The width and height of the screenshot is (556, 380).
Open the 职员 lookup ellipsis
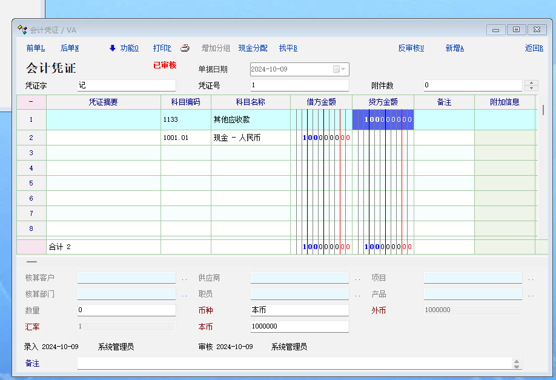357,295
